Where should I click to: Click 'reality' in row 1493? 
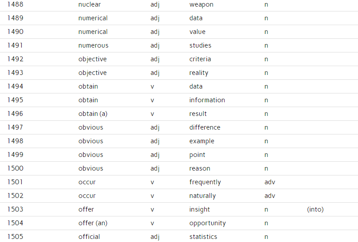click(198, 73)
